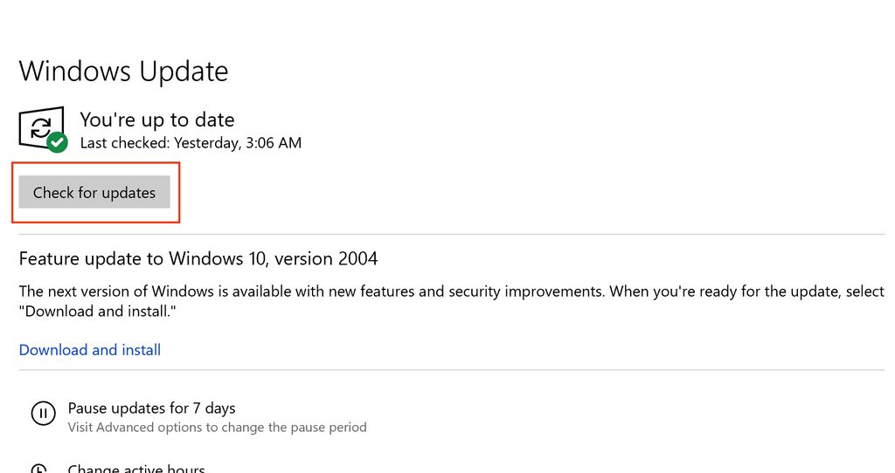Screen dimensions: 895x473
Task: Click the Feature update to Windows 10 heading
Action: [x=198, y=258]
